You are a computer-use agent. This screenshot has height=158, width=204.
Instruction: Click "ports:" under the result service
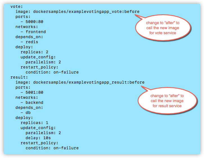point(23,88)
